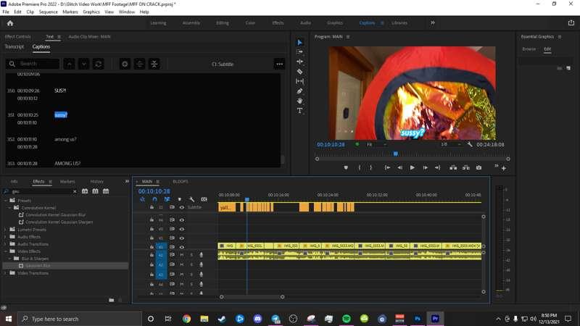Enable voice-over record on first A1 track
580x326 pixels.
(x=202, y=255)
